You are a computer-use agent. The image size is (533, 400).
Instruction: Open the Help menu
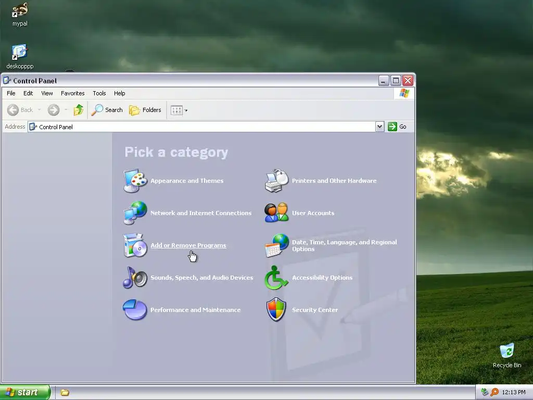pyautogui.click(x=119, y=93)
